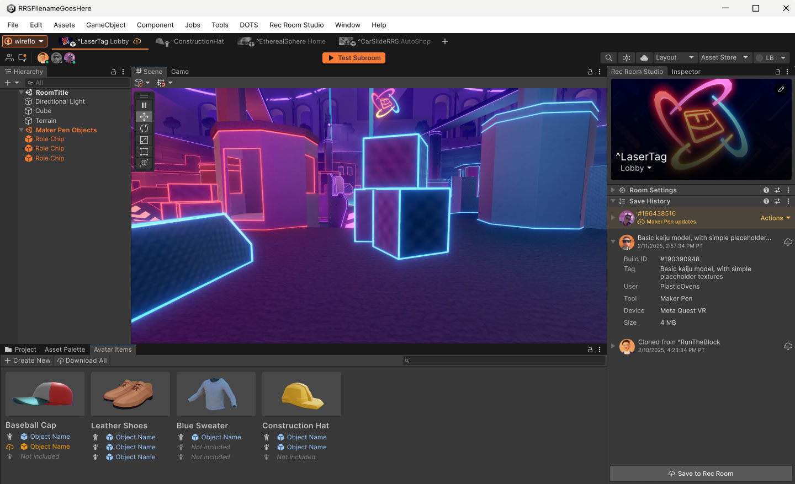
Task: Click Create New in Avatar Items
Action: [x=27, y=361]
